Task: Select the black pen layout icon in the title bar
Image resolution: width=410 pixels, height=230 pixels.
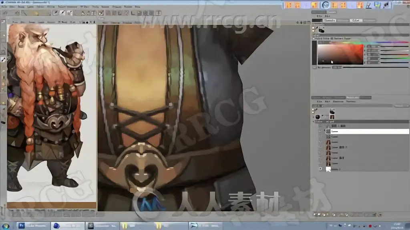Action: coord(386,5)
